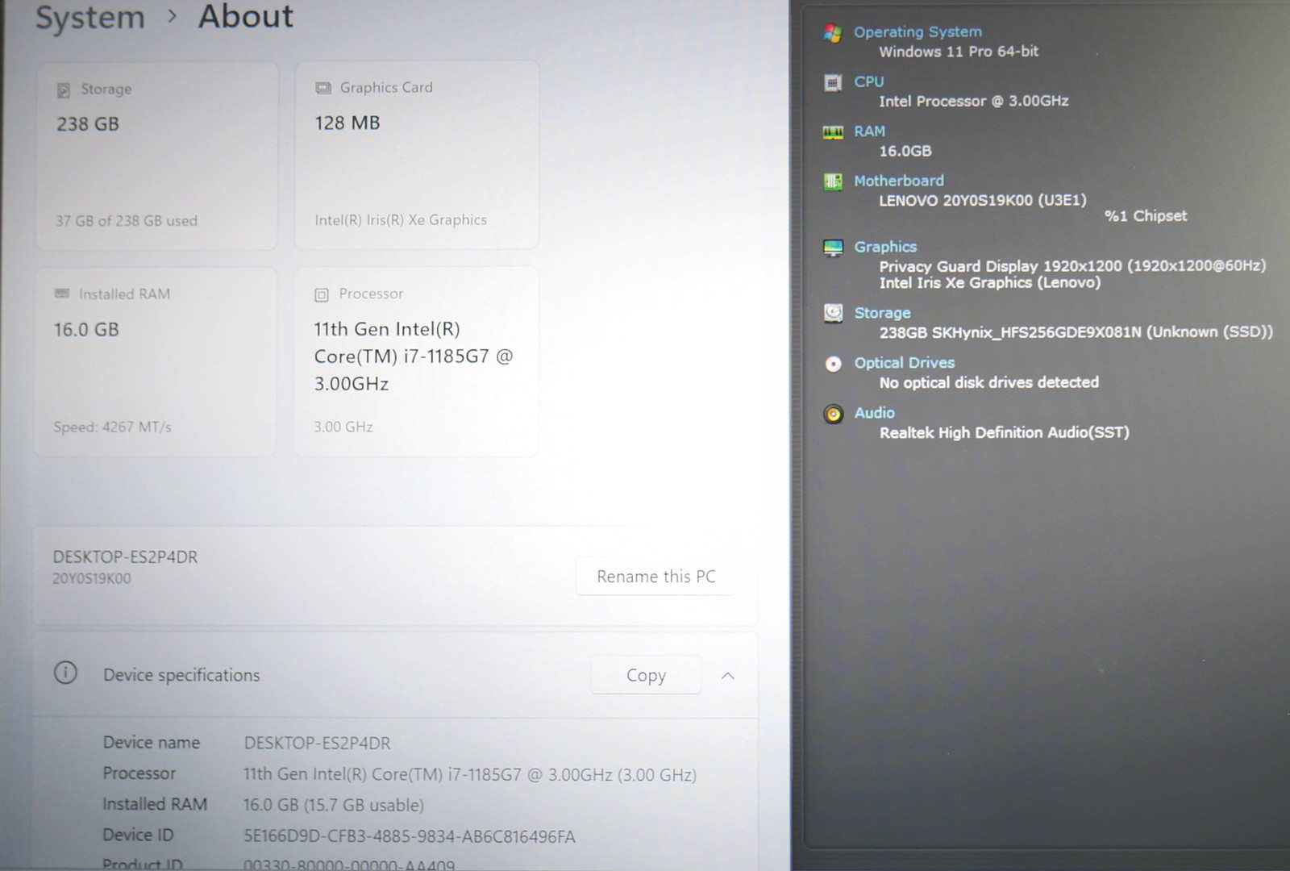Go back to System in breadcrumb

[90, 18]
